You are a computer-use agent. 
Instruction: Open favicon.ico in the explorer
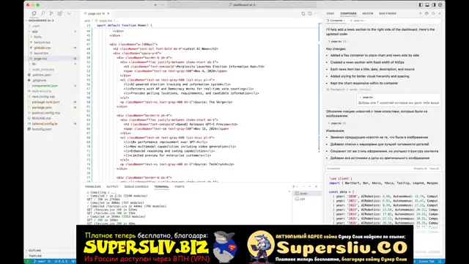click(x=42, y=43)
